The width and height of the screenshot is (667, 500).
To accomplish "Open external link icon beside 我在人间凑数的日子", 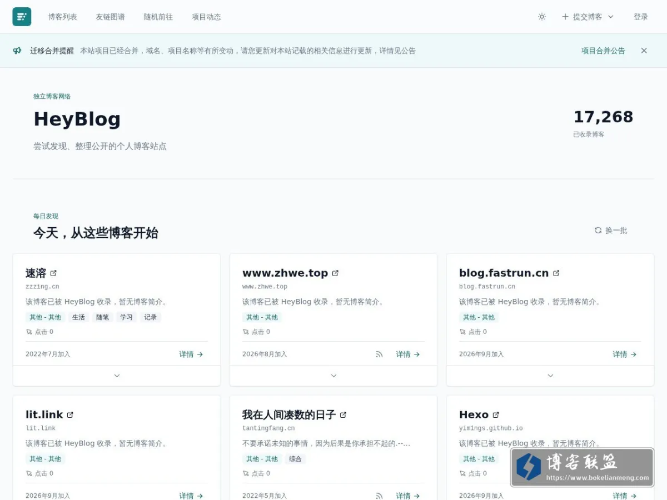I will tap(343, 415).
